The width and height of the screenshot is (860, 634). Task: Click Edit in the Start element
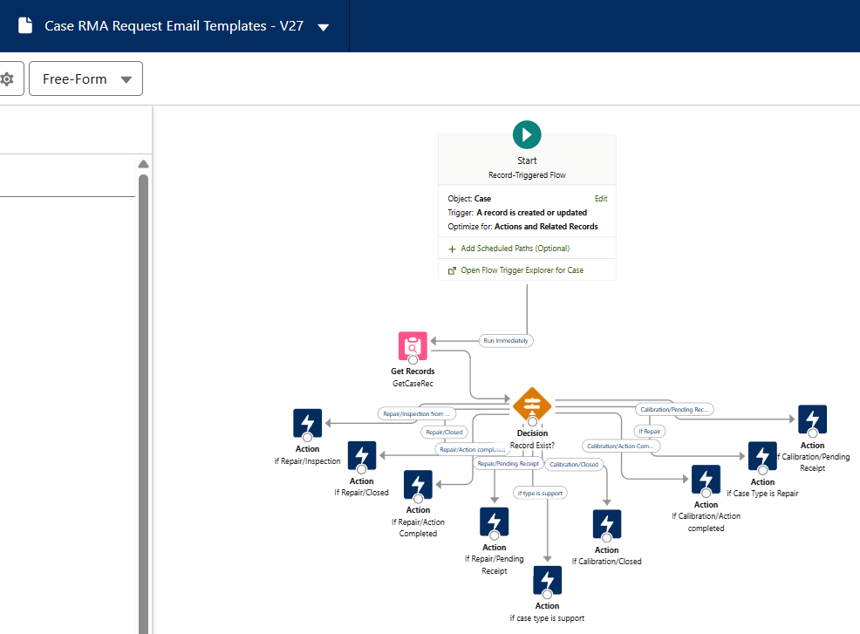tap(600, 199)
